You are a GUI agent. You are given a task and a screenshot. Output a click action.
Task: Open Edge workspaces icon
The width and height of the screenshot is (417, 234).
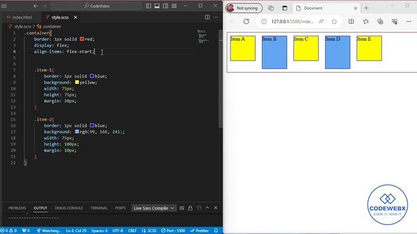(271, 8)
